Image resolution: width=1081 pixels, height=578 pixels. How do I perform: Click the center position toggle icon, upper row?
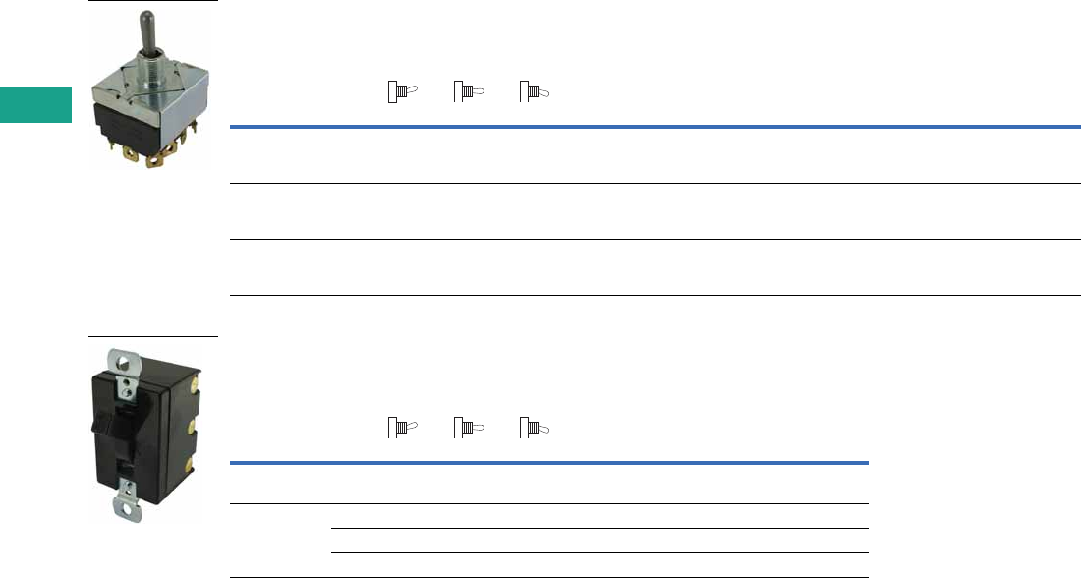point(468,93)
